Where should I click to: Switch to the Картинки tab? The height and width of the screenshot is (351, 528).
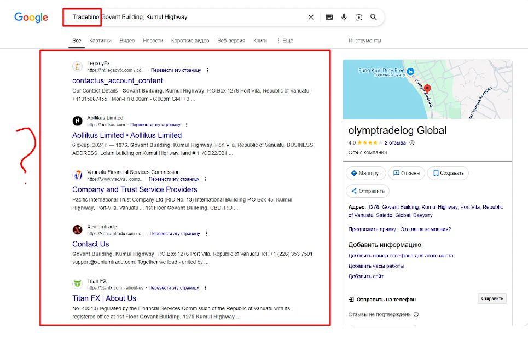point(100,41)
